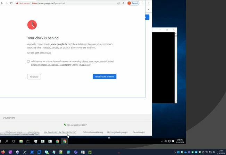Click the share page icon in address bar
Image resolution: width=226 pixels, height=155 pixels.
pyautogui.click(x=119, y=3)
